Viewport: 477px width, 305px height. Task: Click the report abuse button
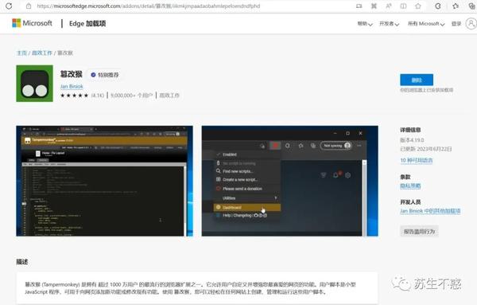tap(419, 232)
